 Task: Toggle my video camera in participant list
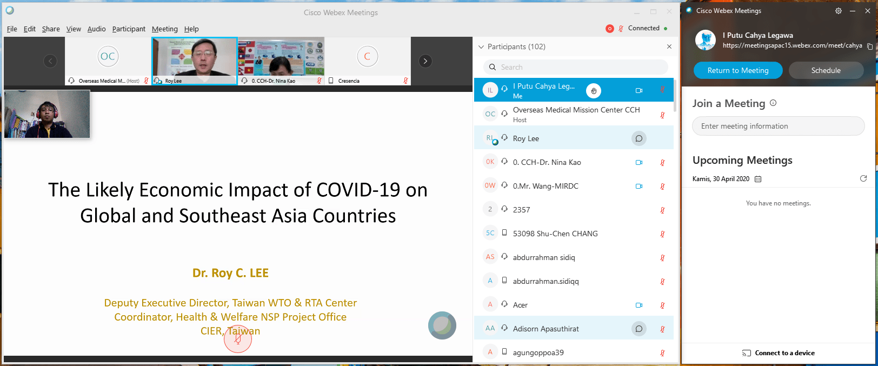point(638,91)
